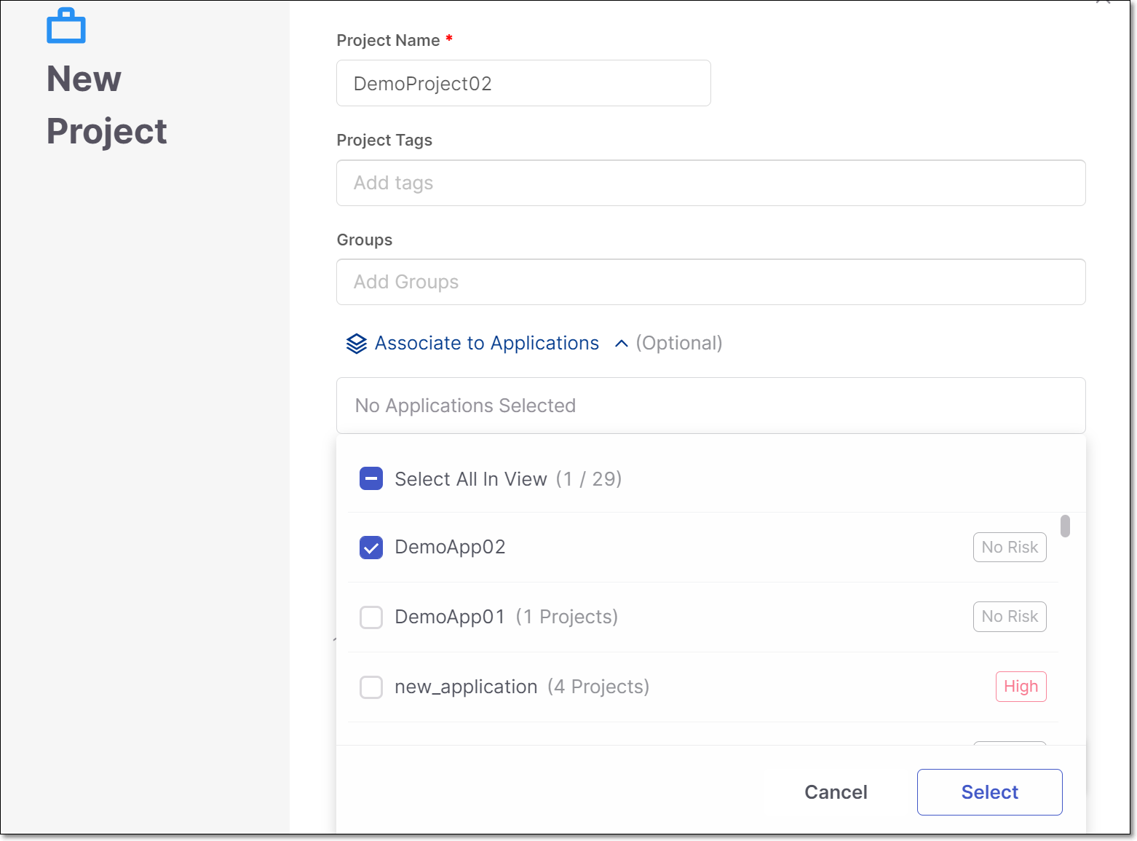Toggle the Select All In View checkbox
This screenshot has width=1137, height=841.
click(371, 479)
